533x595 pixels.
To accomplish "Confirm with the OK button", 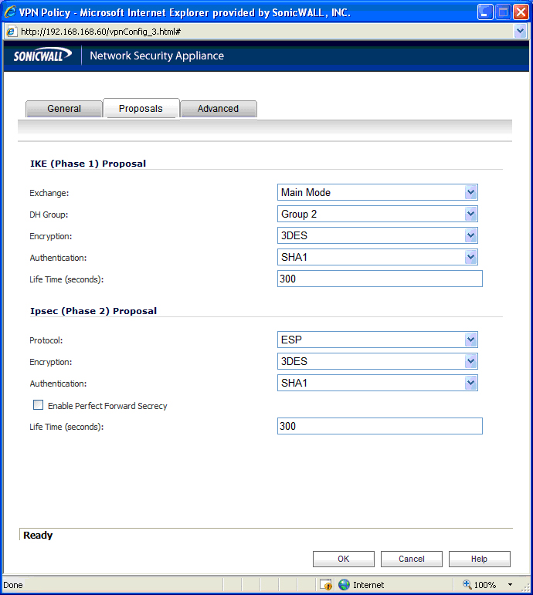I will click(x=344, y=559).
